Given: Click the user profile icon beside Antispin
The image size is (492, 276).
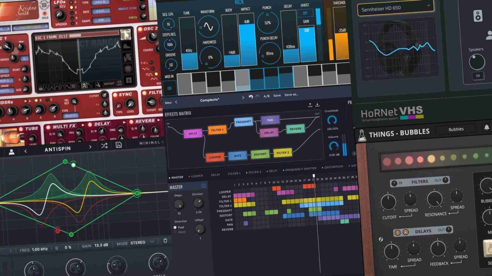Looking at the screenshot, I should (x=12, y=151).
